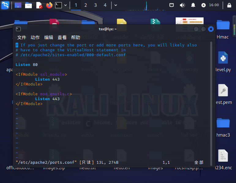Switch to workspace 3
236x183 pixels.
[96, 5]
